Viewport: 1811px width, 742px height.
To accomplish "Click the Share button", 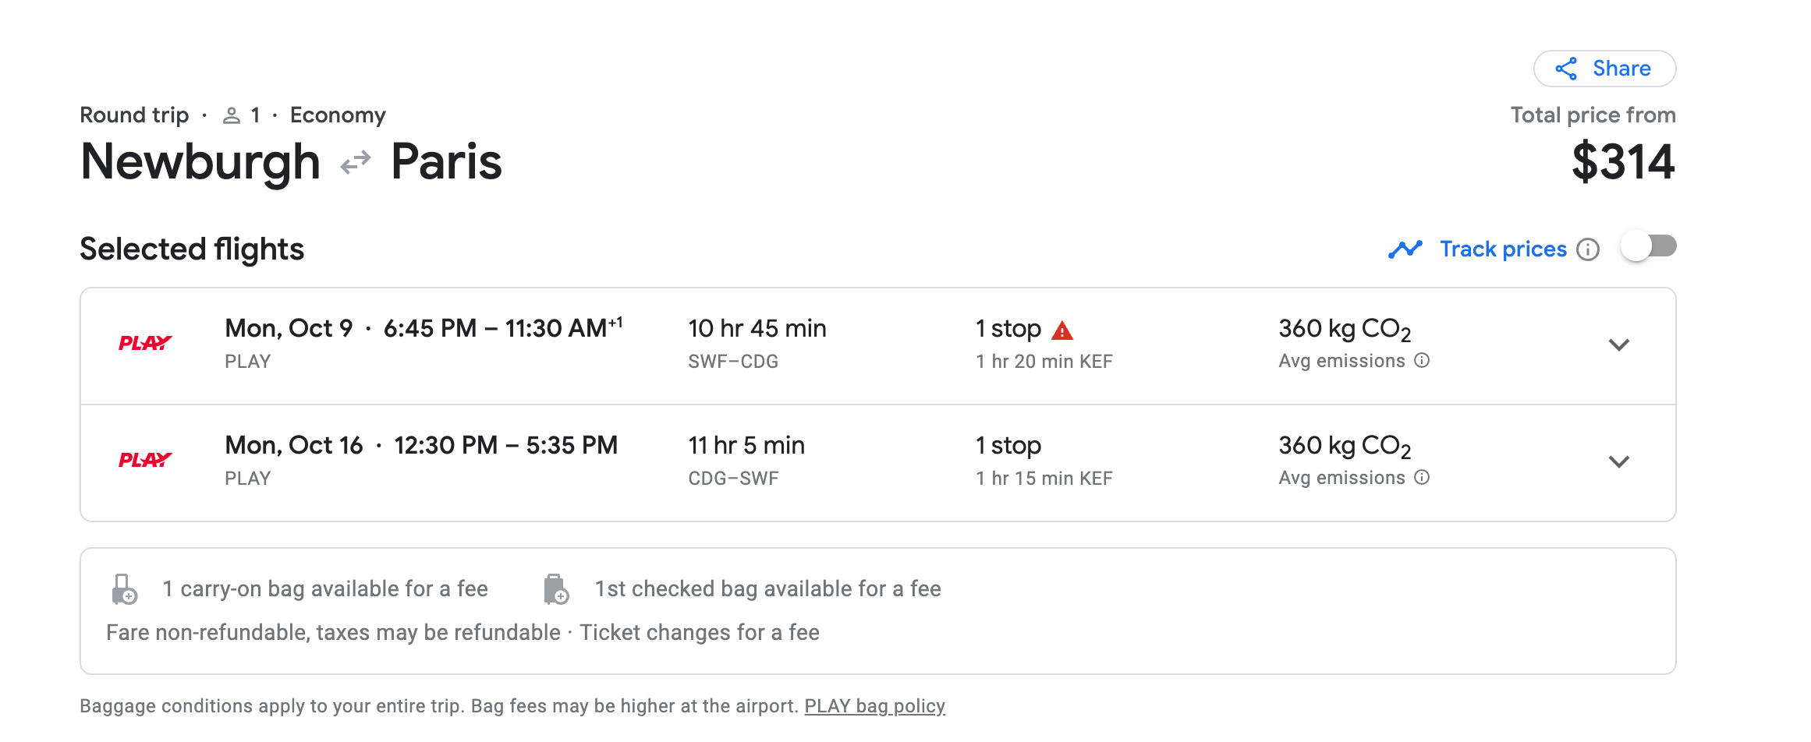I will (x=1604, y=69).
